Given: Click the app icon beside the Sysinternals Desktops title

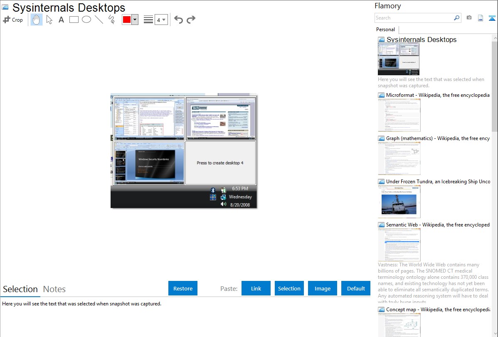Looking at the screenshot, I should 5,7.
